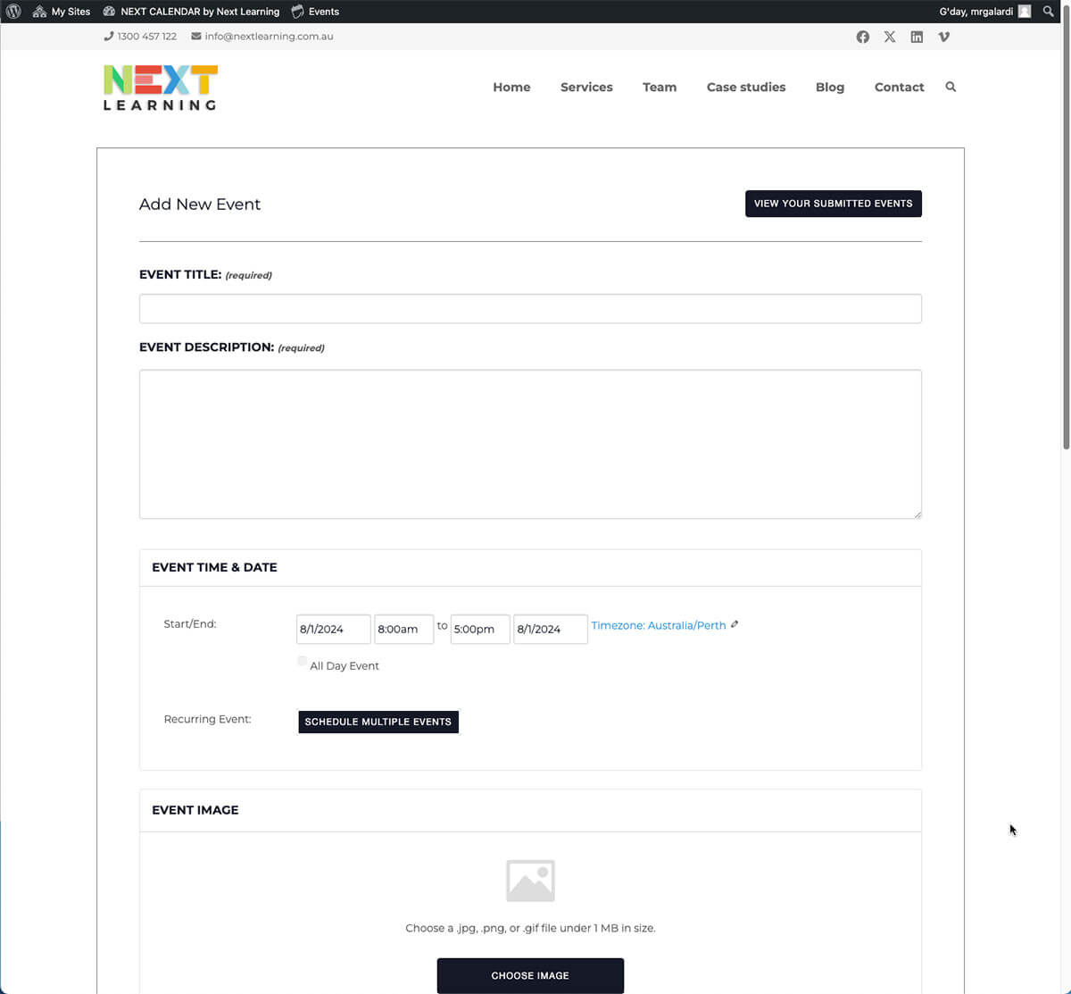Screen dimensions: 1071x994
Task: Open Blog navigation item
Action: pyautogui.click(x=830, y=87)
